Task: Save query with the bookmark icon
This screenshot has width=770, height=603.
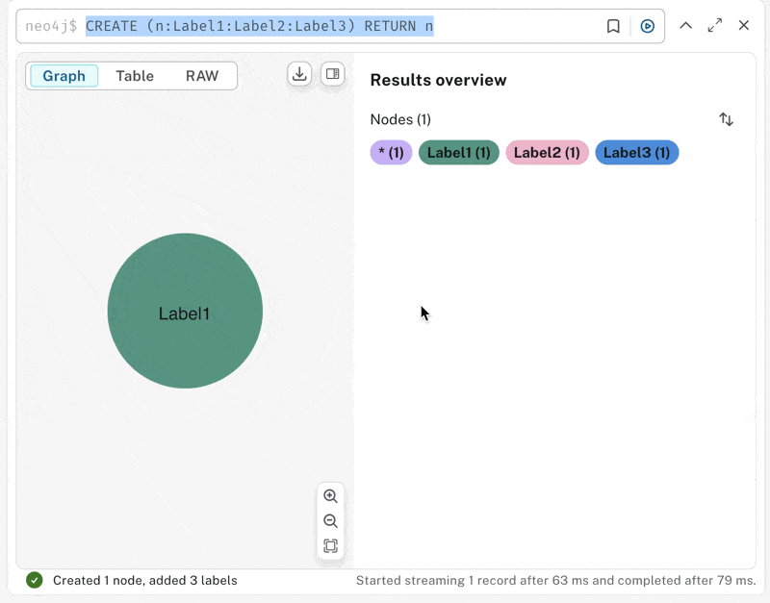Action: pyautogui.click(x=613, y=26)
